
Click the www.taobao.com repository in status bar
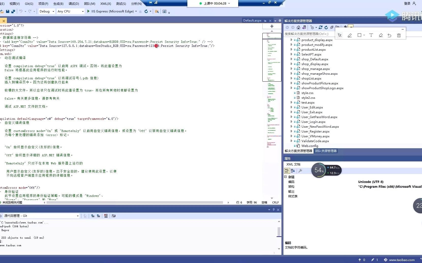point(399,260)
